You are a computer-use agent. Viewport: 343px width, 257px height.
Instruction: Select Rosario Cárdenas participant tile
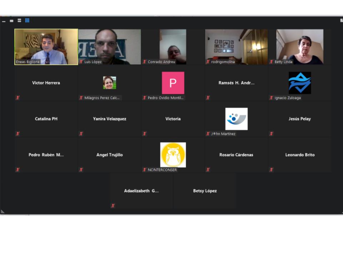pyautogui.click(x=236, y=155)
